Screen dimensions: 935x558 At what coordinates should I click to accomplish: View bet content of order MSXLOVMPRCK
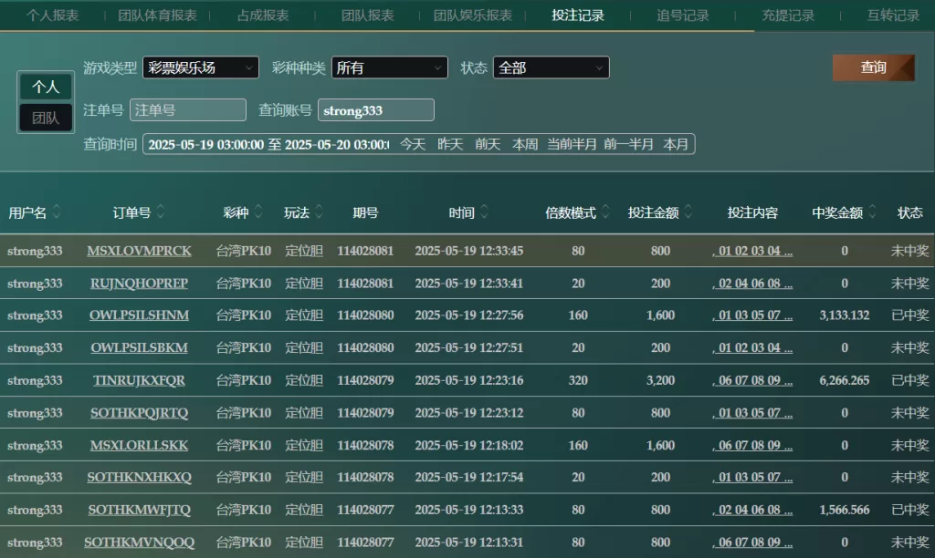[752, 251]
